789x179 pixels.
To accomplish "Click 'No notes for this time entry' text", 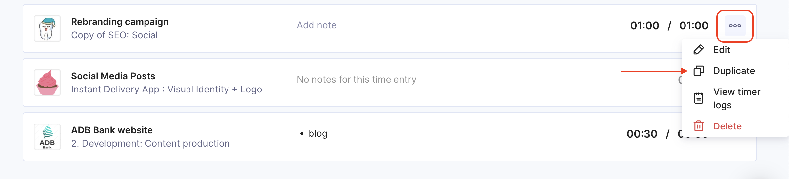I will 356,79.
